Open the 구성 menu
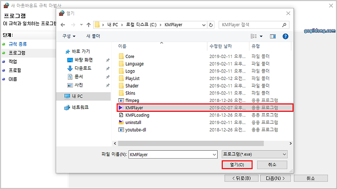The image size is (337, 189). (x=69, y=36)
